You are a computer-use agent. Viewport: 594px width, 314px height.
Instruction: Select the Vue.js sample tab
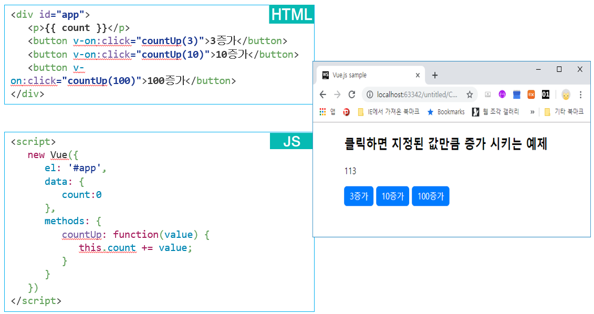coord(369,75)
